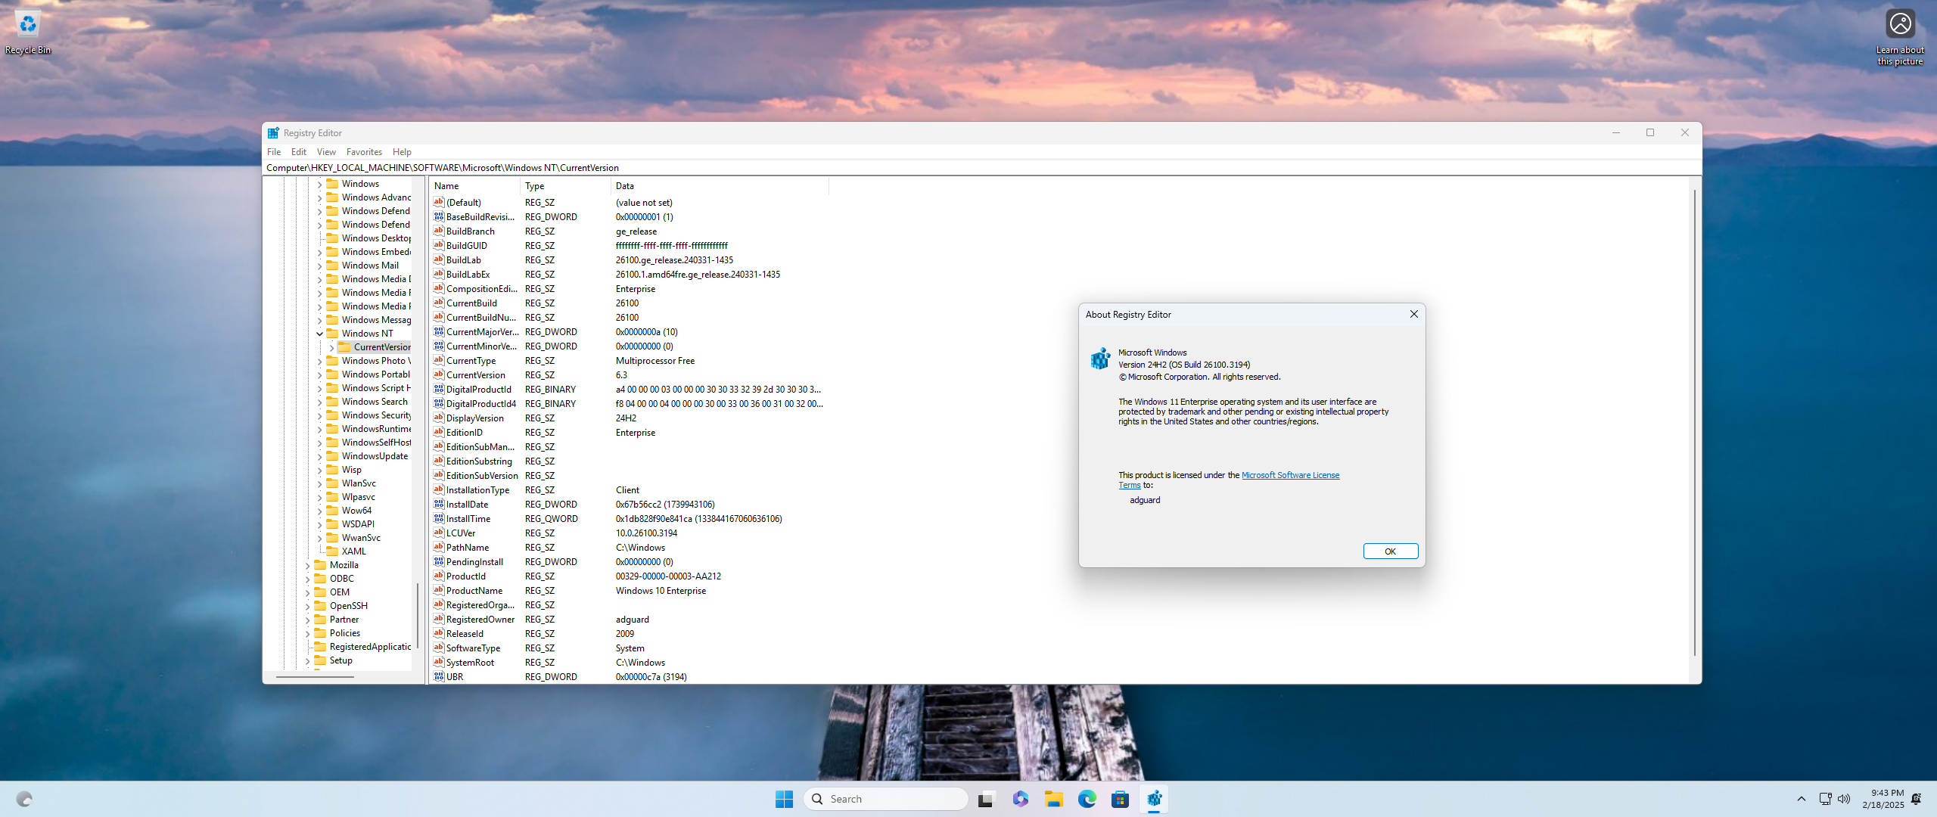Open the File menu
This screenshot has width=1937, height=817.
(x=274, y=152)
